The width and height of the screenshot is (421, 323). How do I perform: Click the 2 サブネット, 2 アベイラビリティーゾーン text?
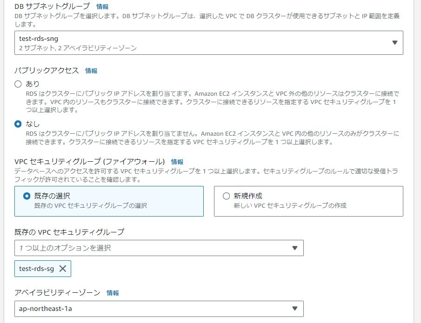point(78,48)
